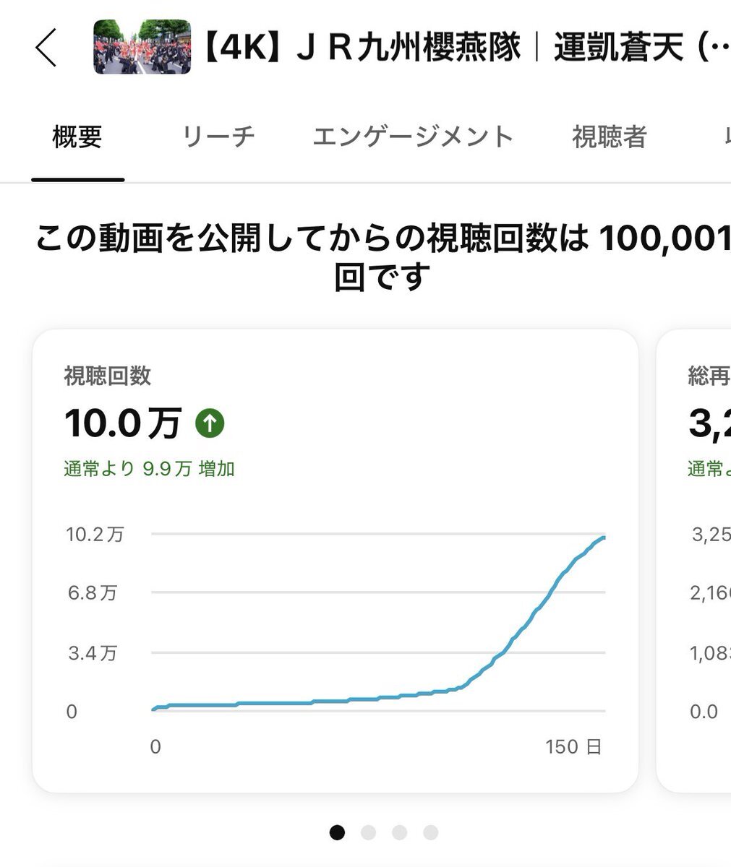Tap the 通常より 9.9万 増加 text

pyautogui.click(x=149, y=469)
